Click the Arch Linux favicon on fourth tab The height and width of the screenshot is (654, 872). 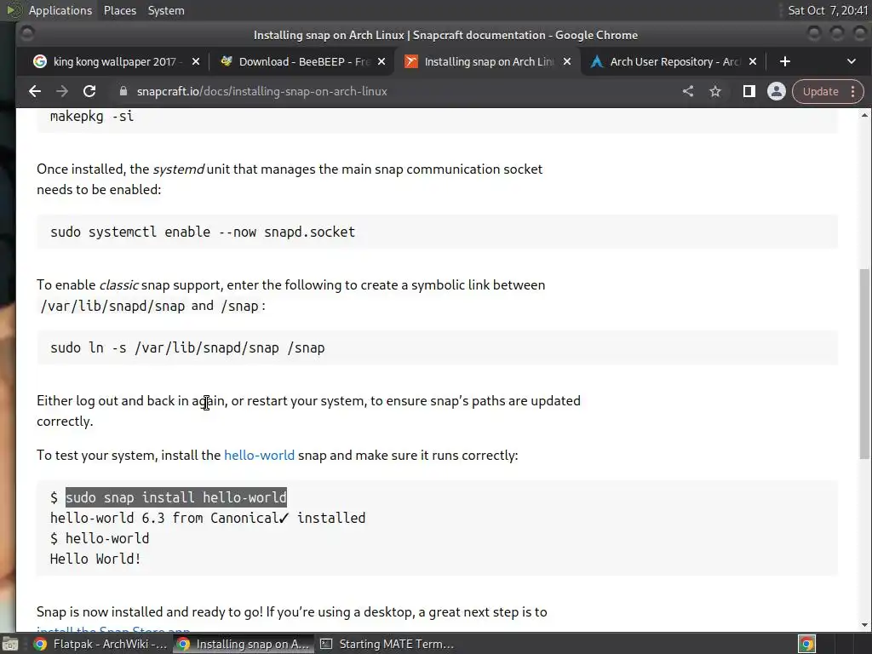pyautogui.click(x=597, y=61)
